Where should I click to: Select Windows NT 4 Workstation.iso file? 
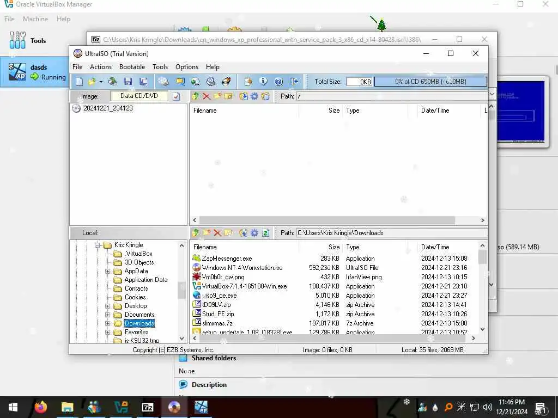pos(242,268)
